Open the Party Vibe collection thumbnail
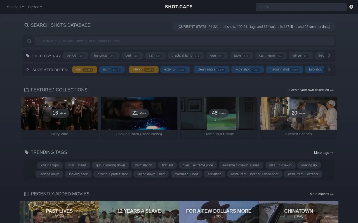Image resolution: width=358 pixels, height=223 pixels. [x=60, y=113]
